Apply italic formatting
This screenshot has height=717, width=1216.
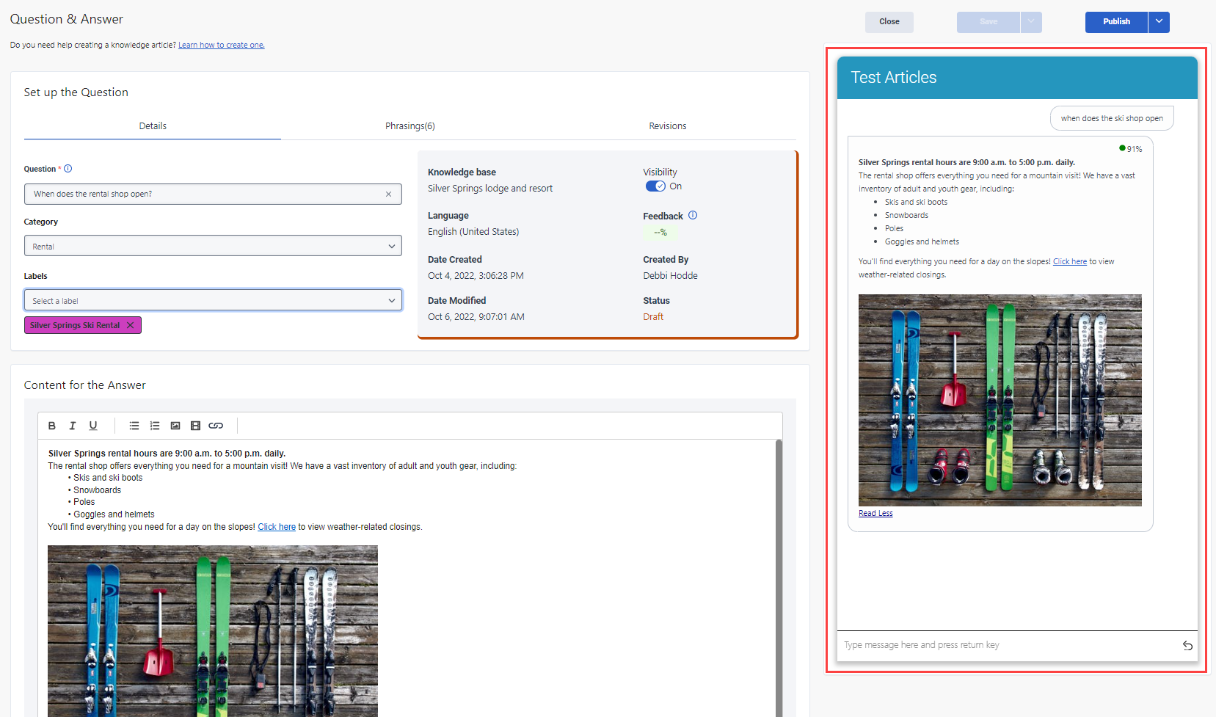click(x=72, y=425)
